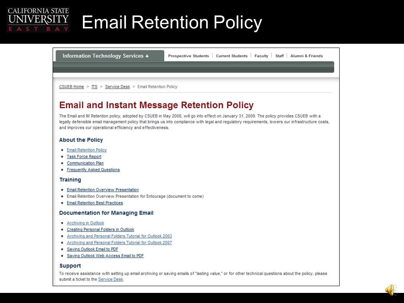Open Alumni & Friends navigation item
This screenshot has width=404, height=303.
point(306,56)
